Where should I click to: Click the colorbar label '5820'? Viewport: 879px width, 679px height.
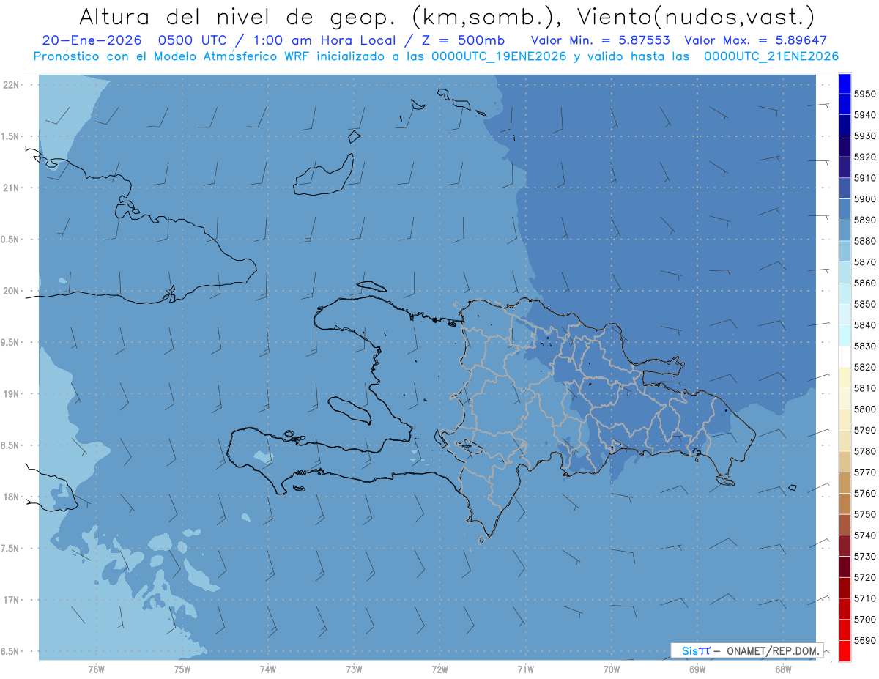coord(864,367)
